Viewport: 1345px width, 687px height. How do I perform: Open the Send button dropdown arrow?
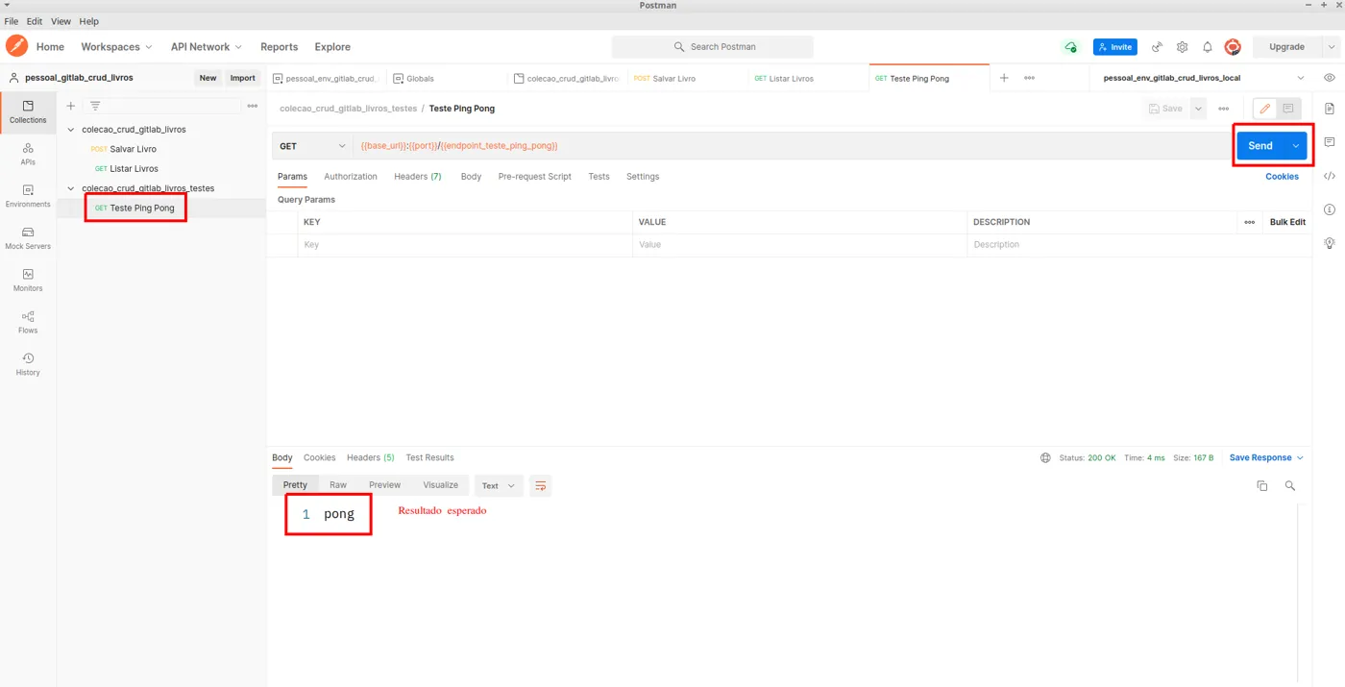(1296, 146)
